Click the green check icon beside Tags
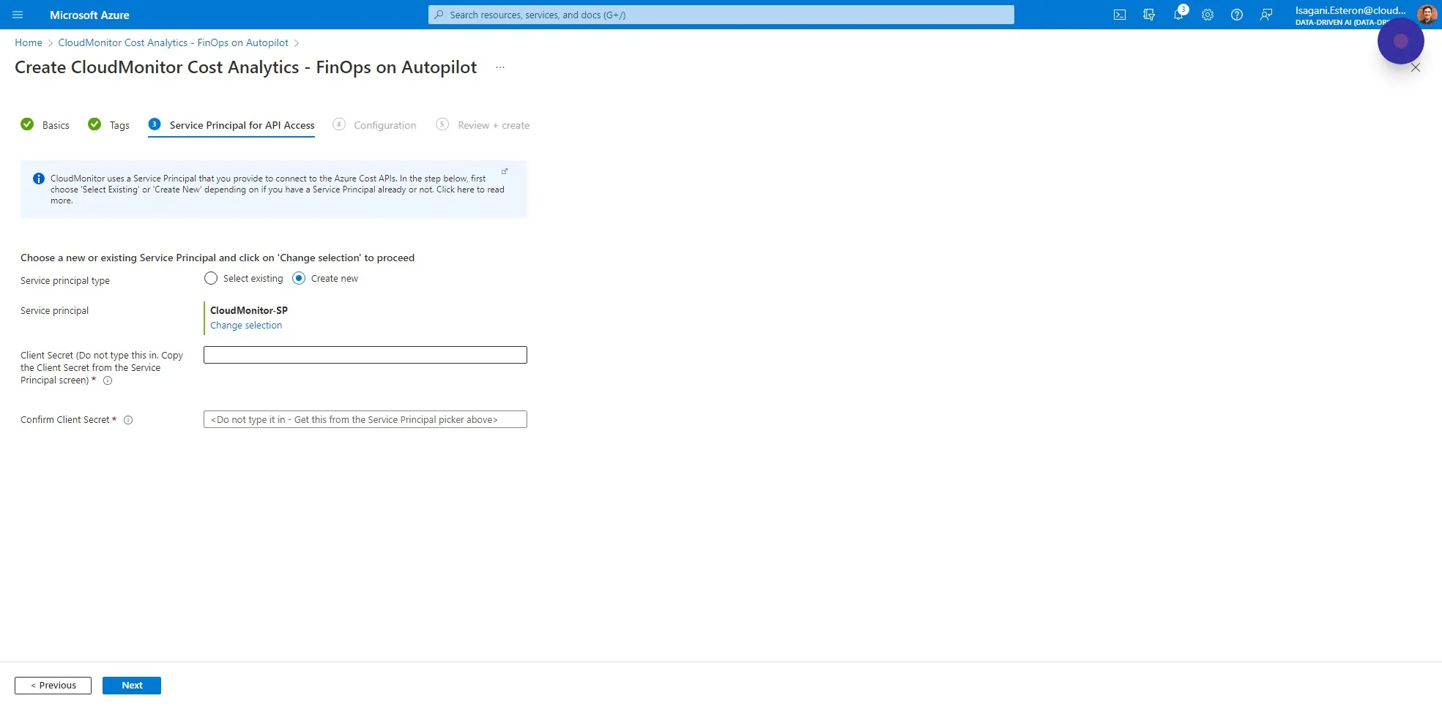1442x709 pixels. coord(94,124)
